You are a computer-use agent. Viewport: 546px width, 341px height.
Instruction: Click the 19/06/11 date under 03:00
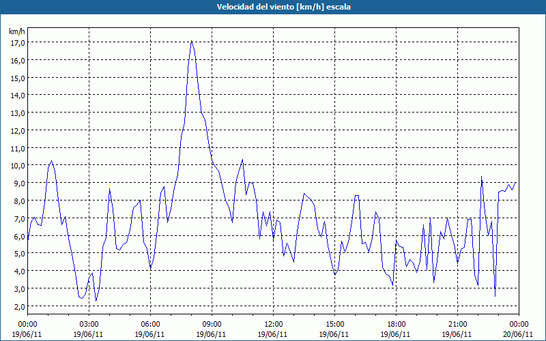89,334
